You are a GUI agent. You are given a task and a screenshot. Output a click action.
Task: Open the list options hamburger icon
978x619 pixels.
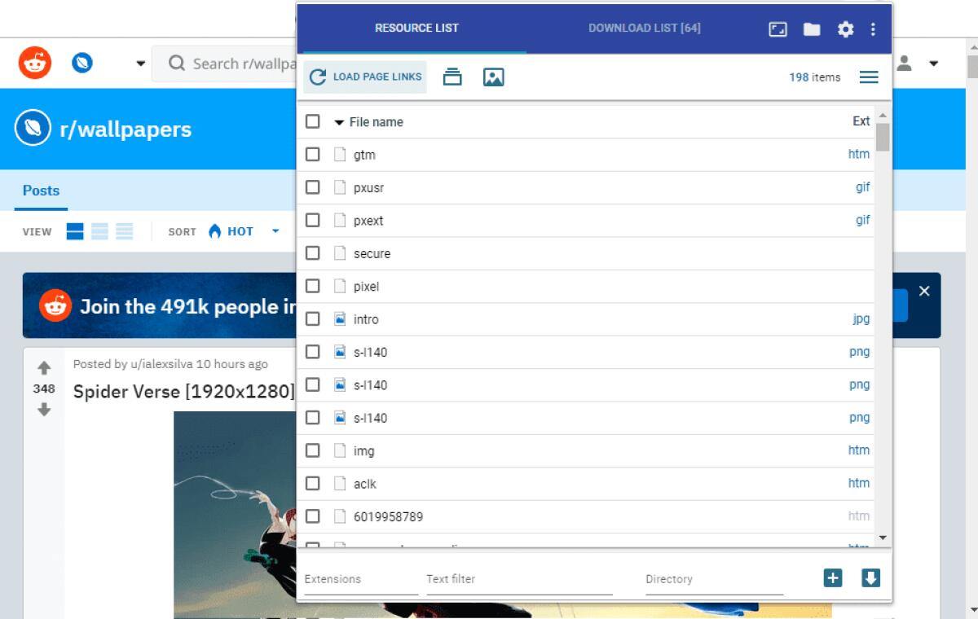869,77
